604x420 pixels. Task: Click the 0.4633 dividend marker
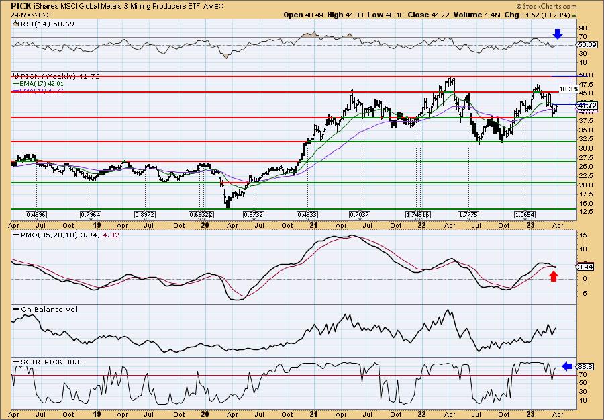click(x=307, y=214)
